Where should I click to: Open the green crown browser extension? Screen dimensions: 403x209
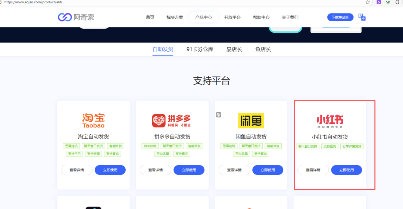(388, 2)
